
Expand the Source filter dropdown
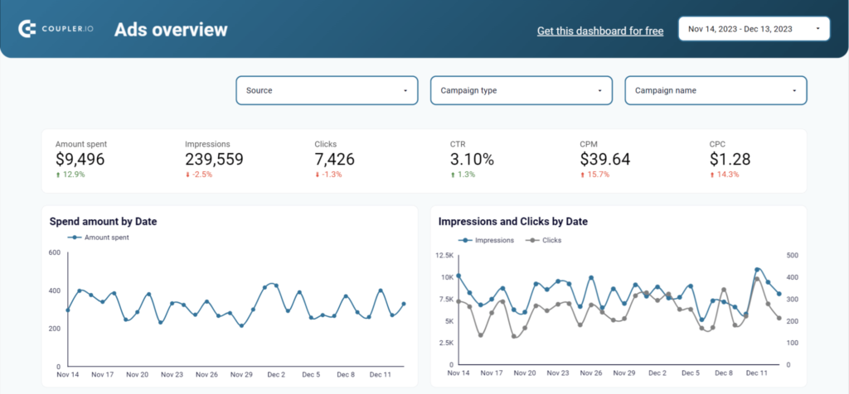click(x=327, y=90)
